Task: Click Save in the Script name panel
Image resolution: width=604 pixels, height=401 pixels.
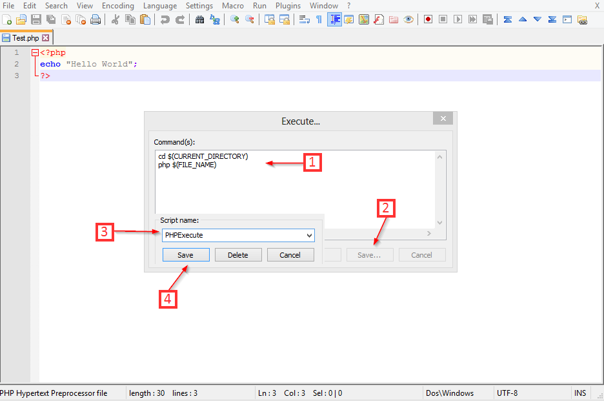Action: click(x=186, y=255)
